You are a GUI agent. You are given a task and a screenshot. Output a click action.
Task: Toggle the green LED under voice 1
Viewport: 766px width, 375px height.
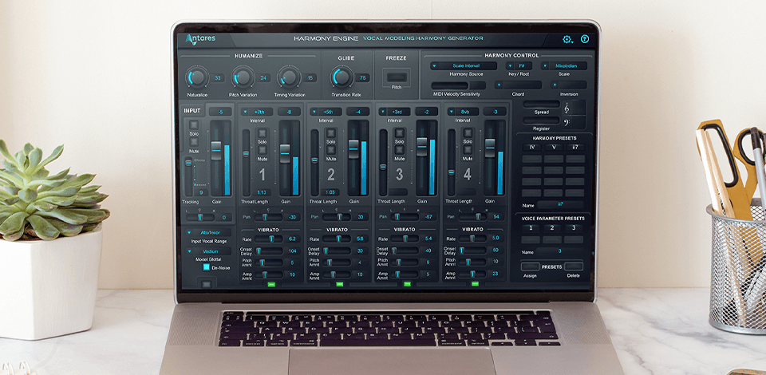point(271,284)
